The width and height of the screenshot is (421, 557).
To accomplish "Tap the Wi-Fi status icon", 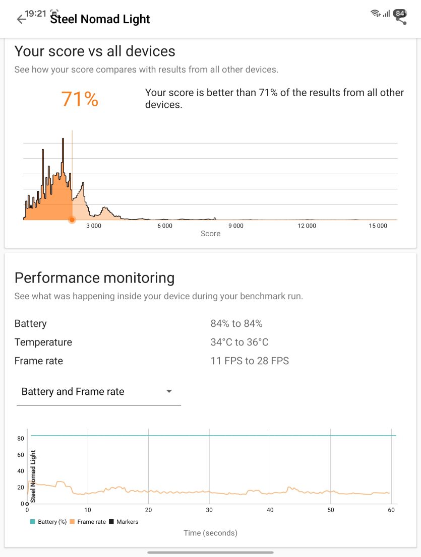I will coord(375,14).
